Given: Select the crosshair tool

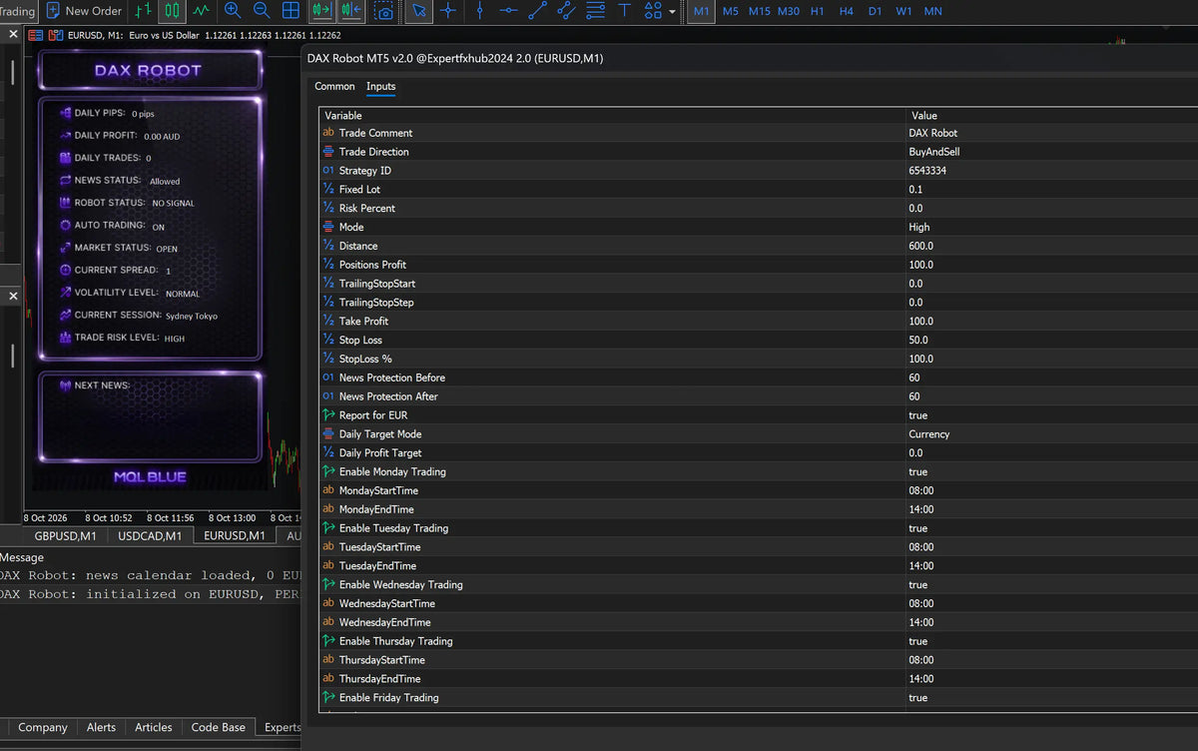Looking at the screenshot, I should [x=448, y=11].
